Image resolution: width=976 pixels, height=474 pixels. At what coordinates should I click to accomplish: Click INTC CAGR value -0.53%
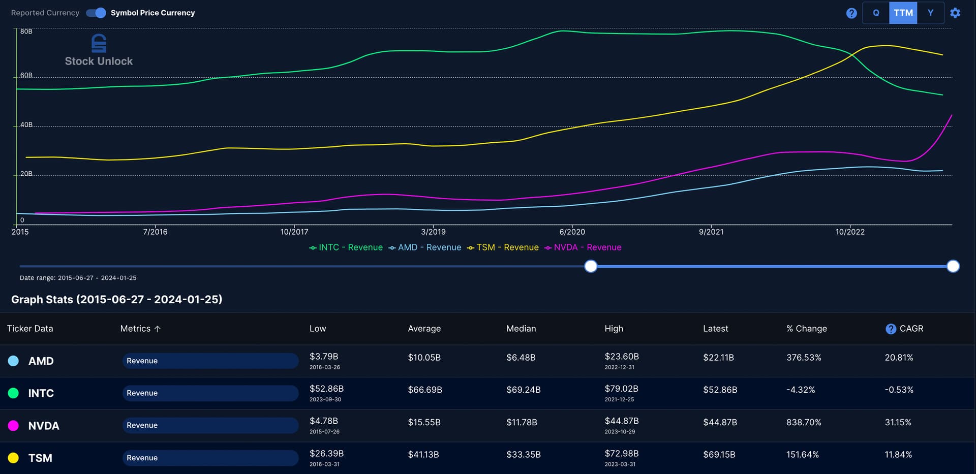(899, 390)
